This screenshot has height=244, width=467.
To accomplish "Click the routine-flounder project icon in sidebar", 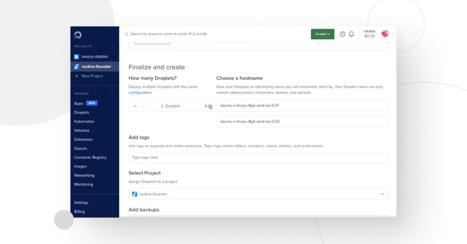I will [x=77, y=66].
